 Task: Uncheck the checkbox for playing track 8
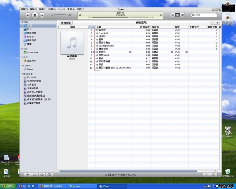point(97,52)
